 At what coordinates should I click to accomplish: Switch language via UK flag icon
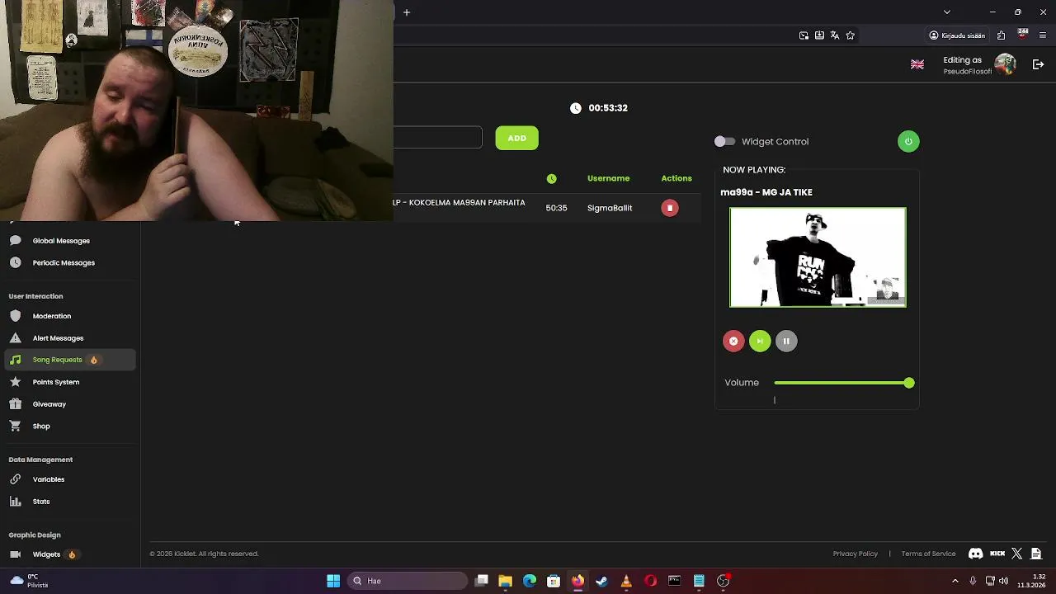[x=917, y=64]
